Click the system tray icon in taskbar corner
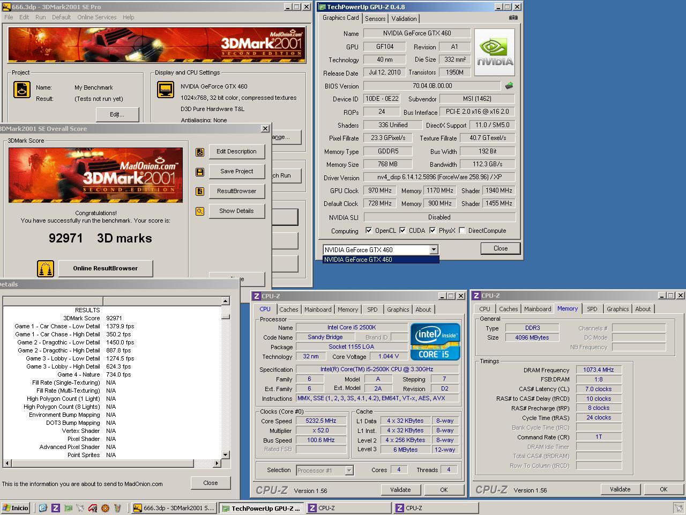This screenshot has width=686, height=515. pos(678,508)
